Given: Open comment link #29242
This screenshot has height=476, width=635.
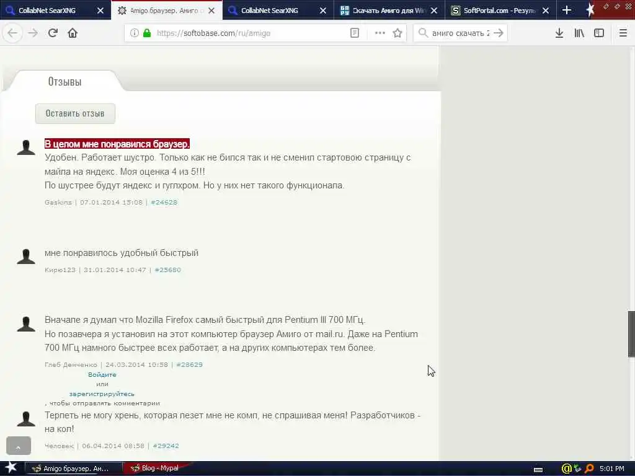Looking at the screenshot, I should tap(166, 446).
